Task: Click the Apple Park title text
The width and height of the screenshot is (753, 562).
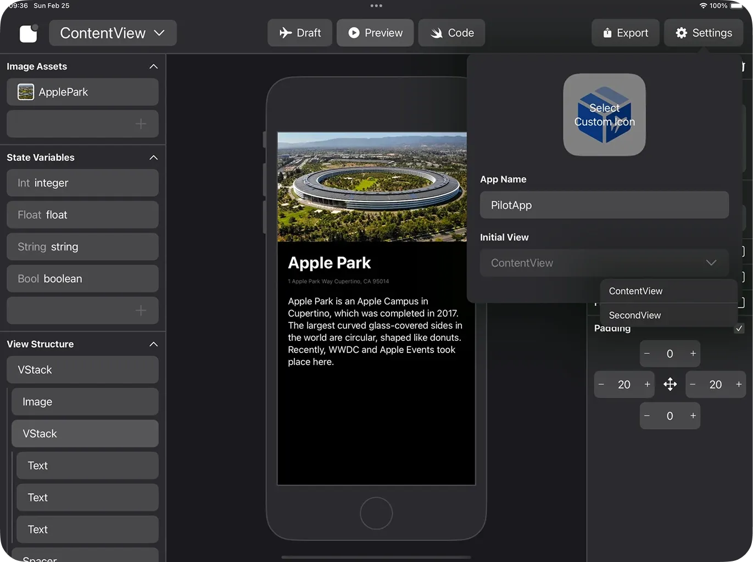Action: pos(330,263)
